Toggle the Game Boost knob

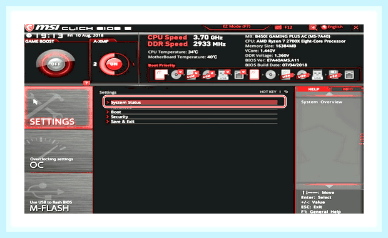[56, 64]
